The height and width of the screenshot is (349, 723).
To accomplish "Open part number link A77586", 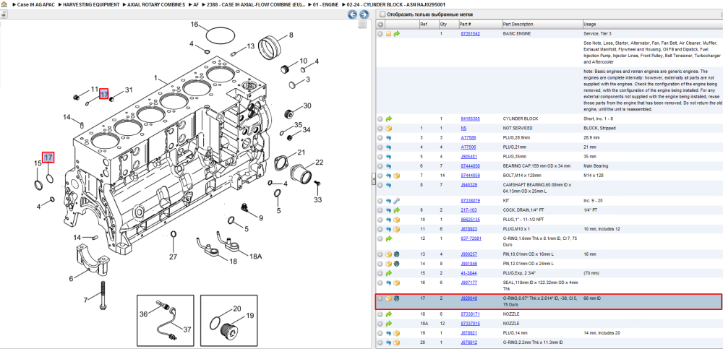I will coord(469,137).
